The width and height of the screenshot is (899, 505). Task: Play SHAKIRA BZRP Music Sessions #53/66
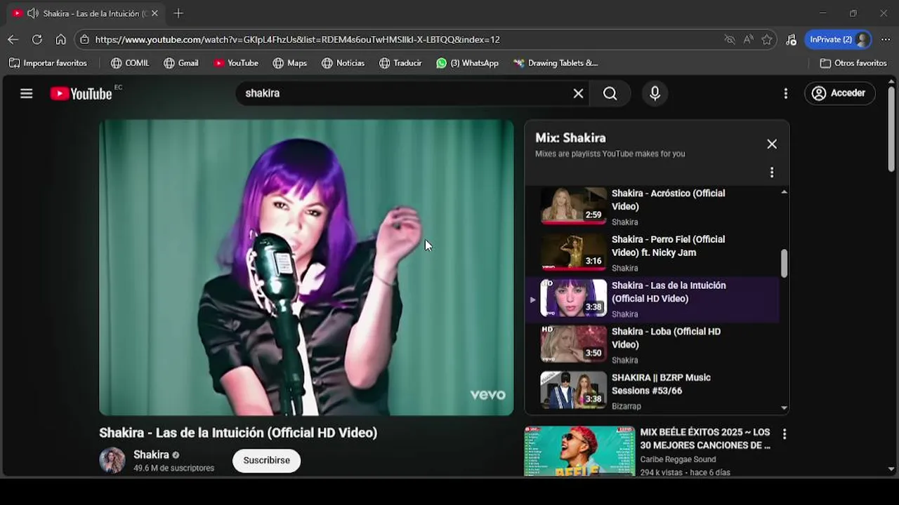pyautogui.click(x=652, y=391)
